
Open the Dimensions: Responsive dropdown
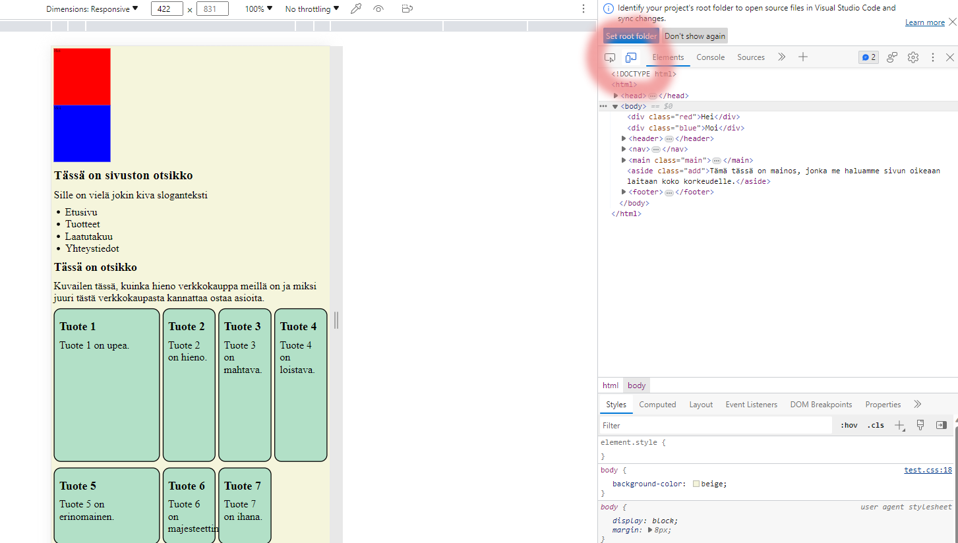(92, 9)
